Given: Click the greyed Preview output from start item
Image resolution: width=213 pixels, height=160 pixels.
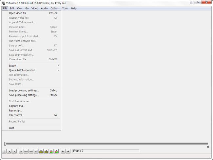Looking at the screenshot, I should [x=31, y=36].
